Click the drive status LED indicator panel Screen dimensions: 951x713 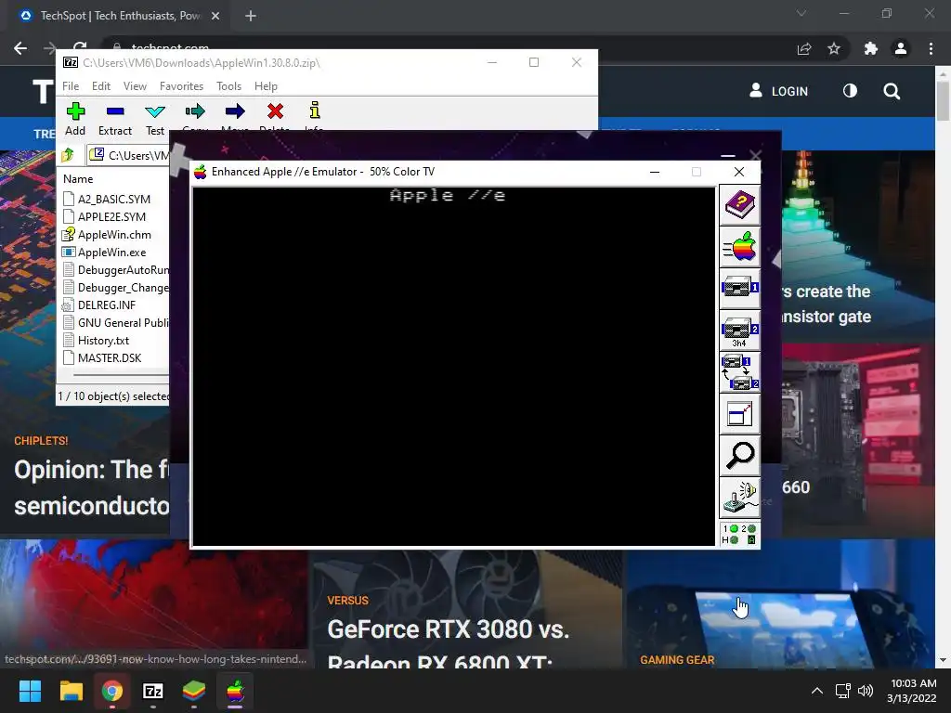[x=739, y=534]
